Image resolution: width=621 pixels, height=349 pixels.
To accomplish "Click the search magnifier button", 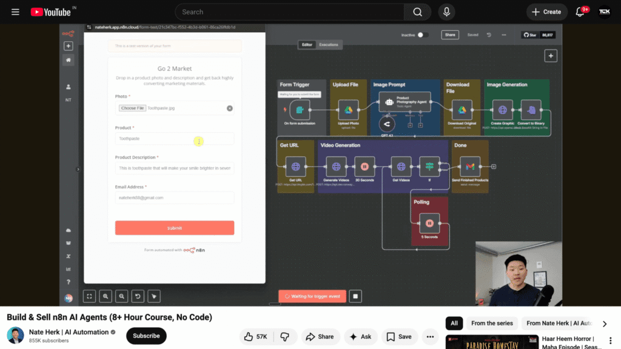I will click(x=417, y=12).
